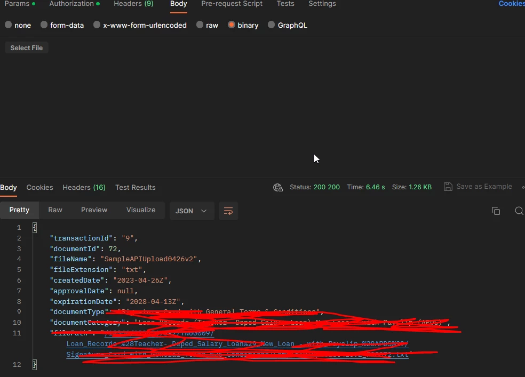
Task: Click the createdDate value "2023-04-26Z"
Action: (140, 280)
